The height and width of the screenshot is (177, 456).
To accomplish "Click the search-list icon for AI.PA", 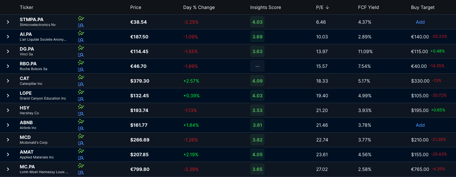I will pyautogui.click(x=81, y=40).
